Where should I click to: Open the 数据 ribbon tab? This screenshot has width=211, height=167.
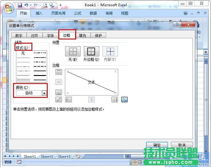tap(93, 13)
